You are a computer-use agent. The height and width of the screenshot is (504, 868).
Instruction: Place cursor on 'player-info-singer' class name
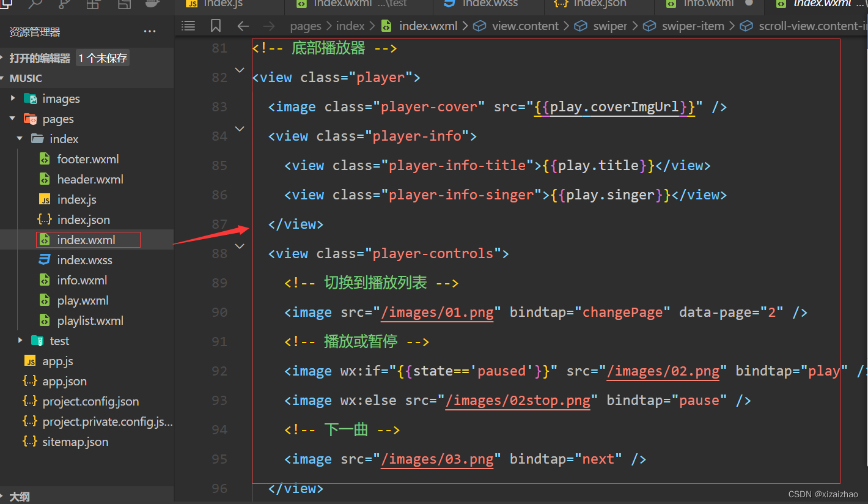point(462,195)
